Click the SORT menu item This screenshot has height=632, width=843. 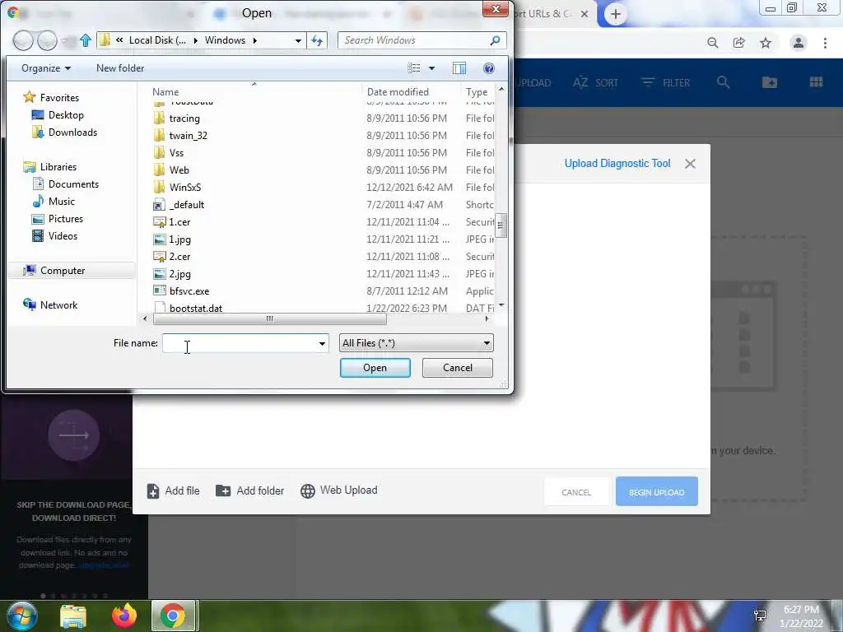pos(596,83)
